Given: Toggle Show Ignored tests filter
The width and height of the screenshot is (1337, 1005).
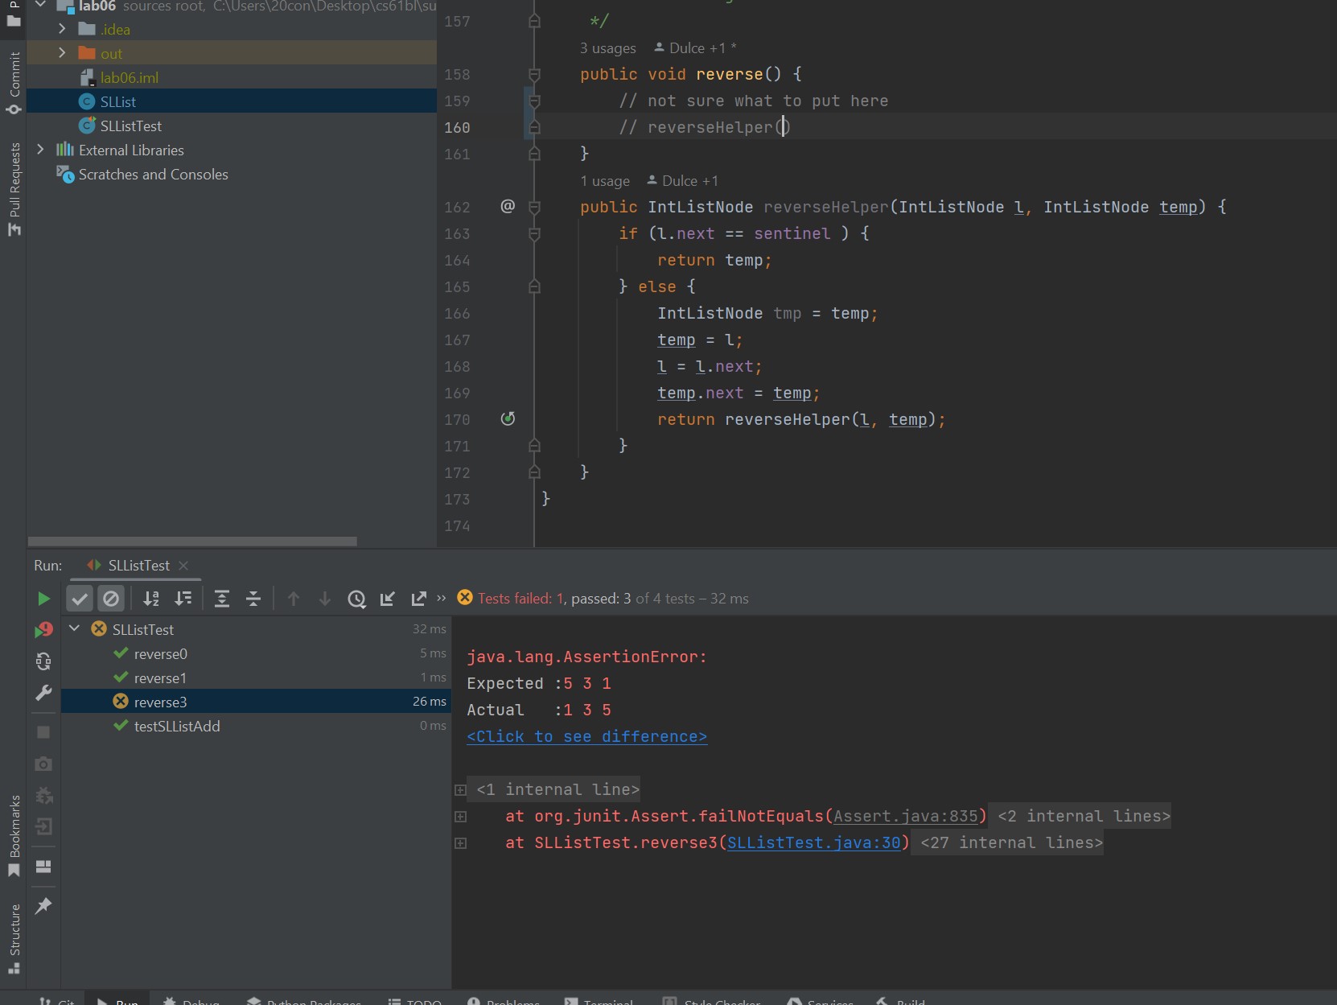Looking at the screenshot, I should 111,599.
